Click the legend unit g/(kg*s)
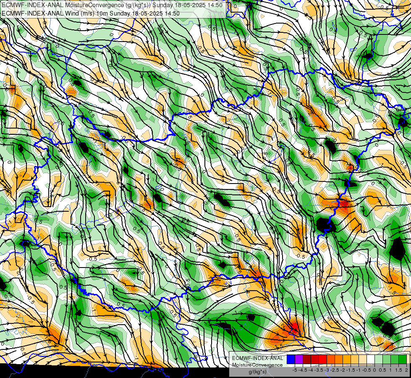Image resolution: width=411 pixels, height=378 pixels. click(x=258, y=372)
